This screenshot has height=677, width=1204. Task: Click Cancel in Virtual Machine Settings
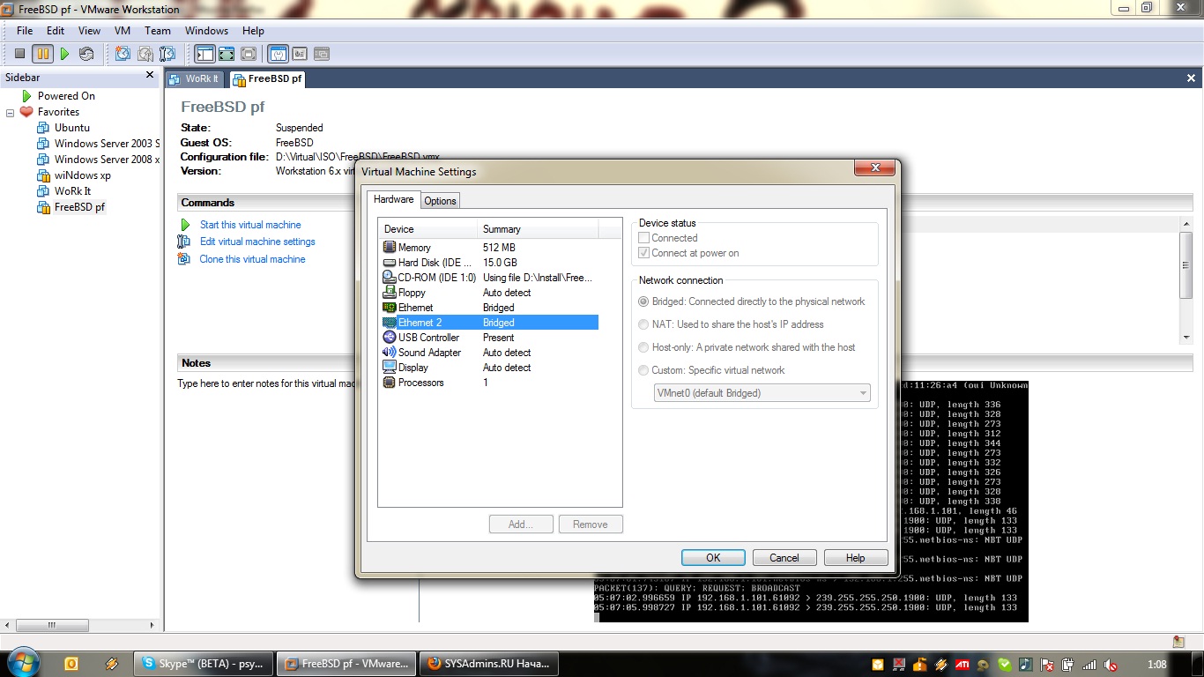[x=784, y=557]
